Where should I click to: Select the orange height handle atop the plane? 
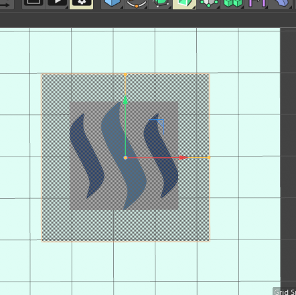pos(125,74)
